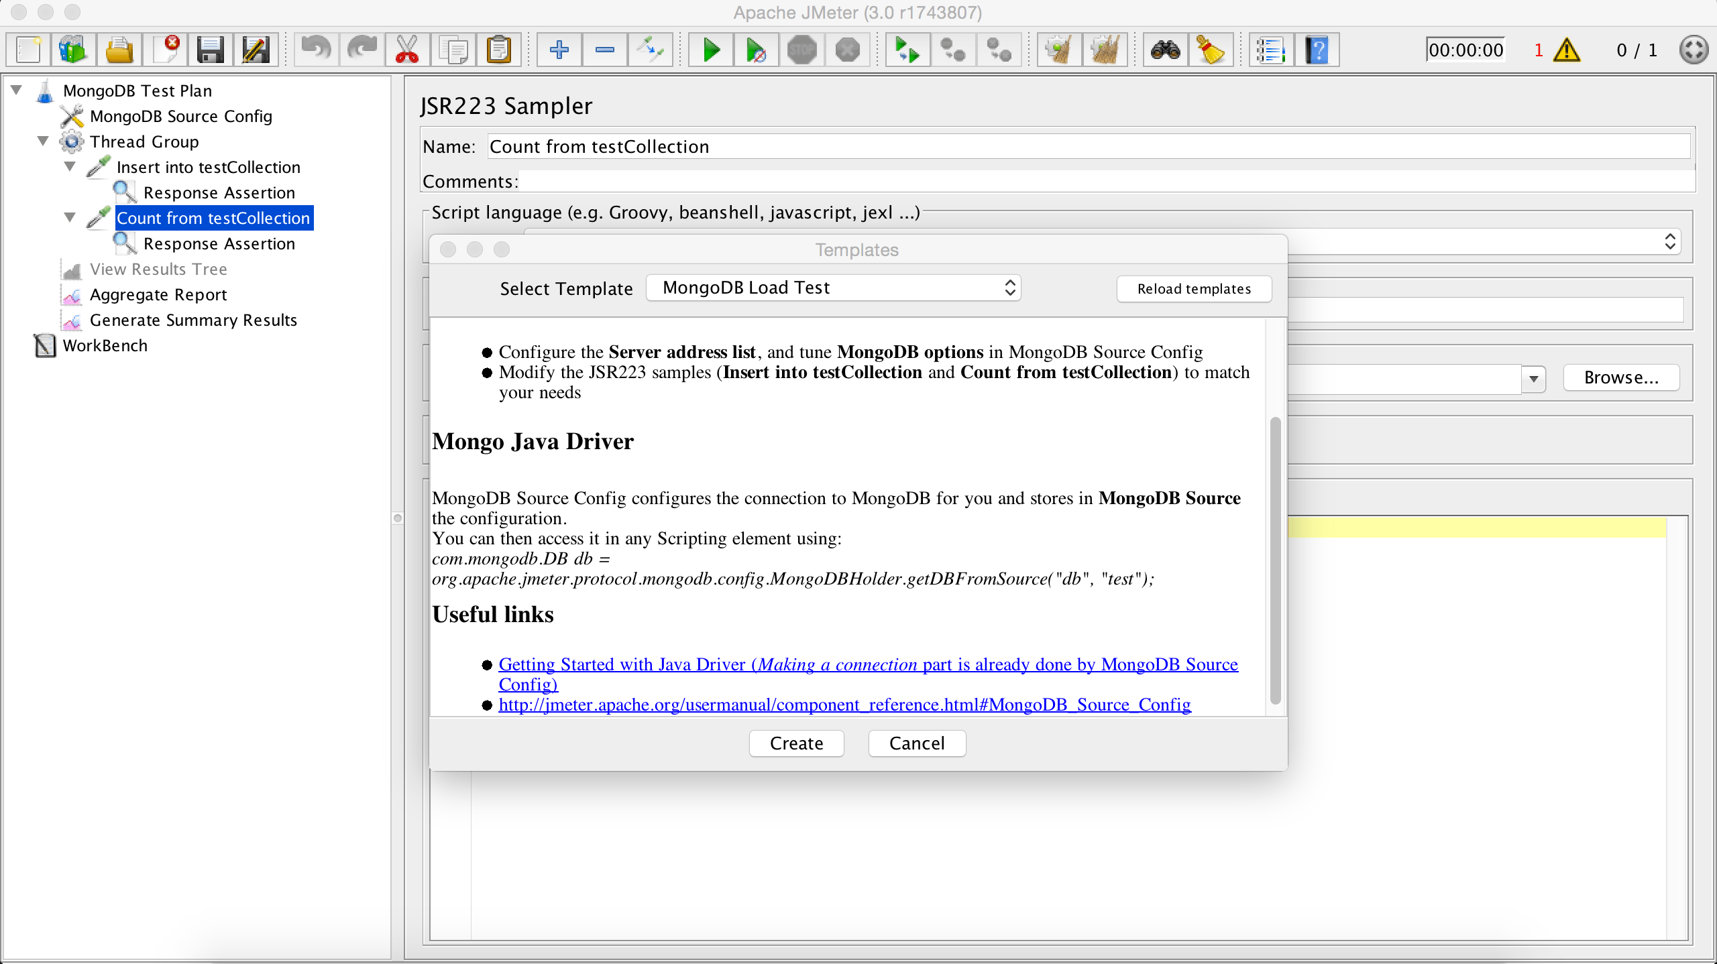Click the Comments input field
The width and height of the screenshot is (1717, 964).
point(1107,181)
